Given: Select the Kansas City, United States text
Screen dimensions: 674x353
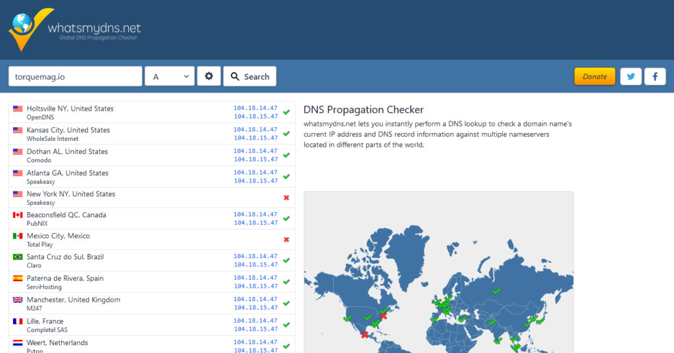Looking at the screenshot, I should [x=68, y=130].
